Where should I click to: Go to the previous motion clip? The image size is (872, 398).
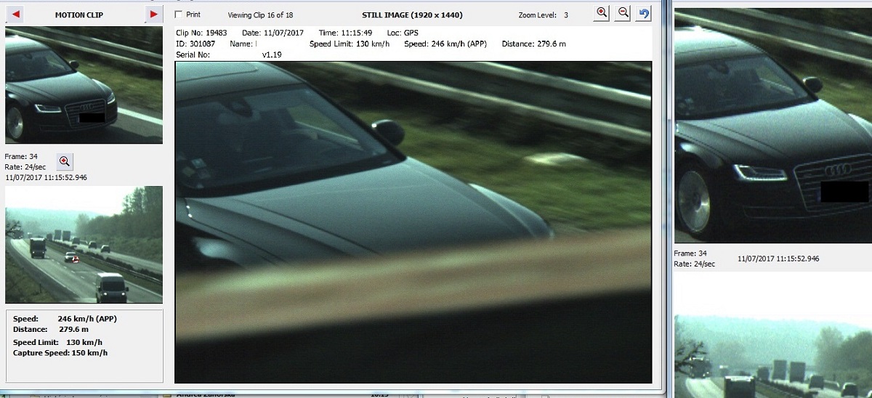pos(16,15)
